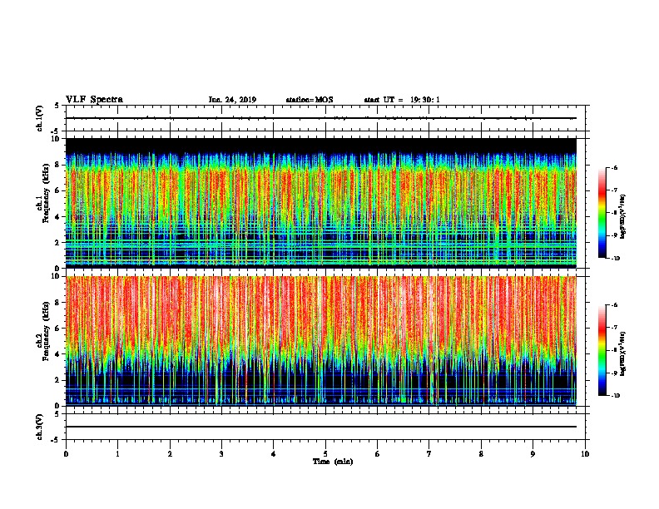Click the "0" tick on the time axis
The image size is (659, 509).
pos(66,454)
